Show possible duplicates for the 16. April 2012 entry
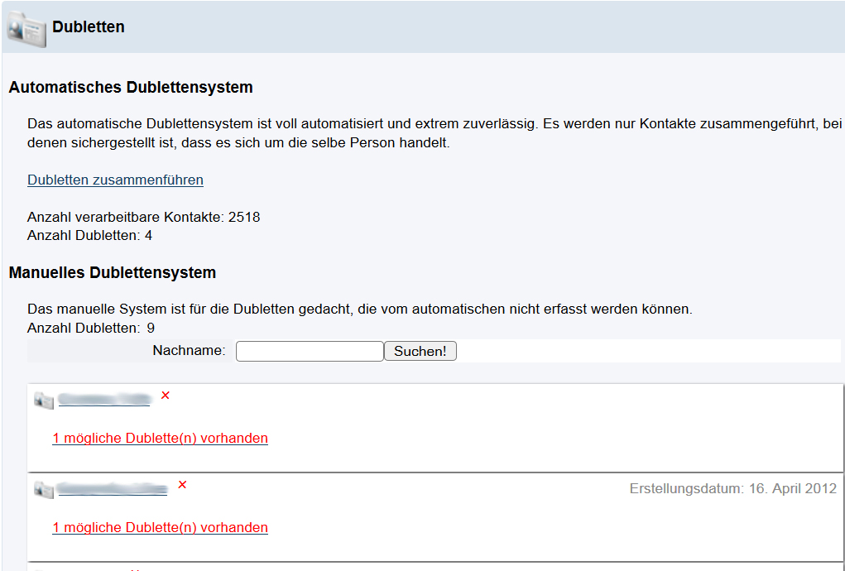Image resolution: width=845 pixels, height=571 pixels. [160, 527]
